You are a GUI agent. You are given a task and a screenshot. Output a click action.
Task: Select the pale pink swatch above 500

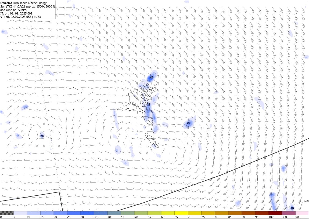302,213
